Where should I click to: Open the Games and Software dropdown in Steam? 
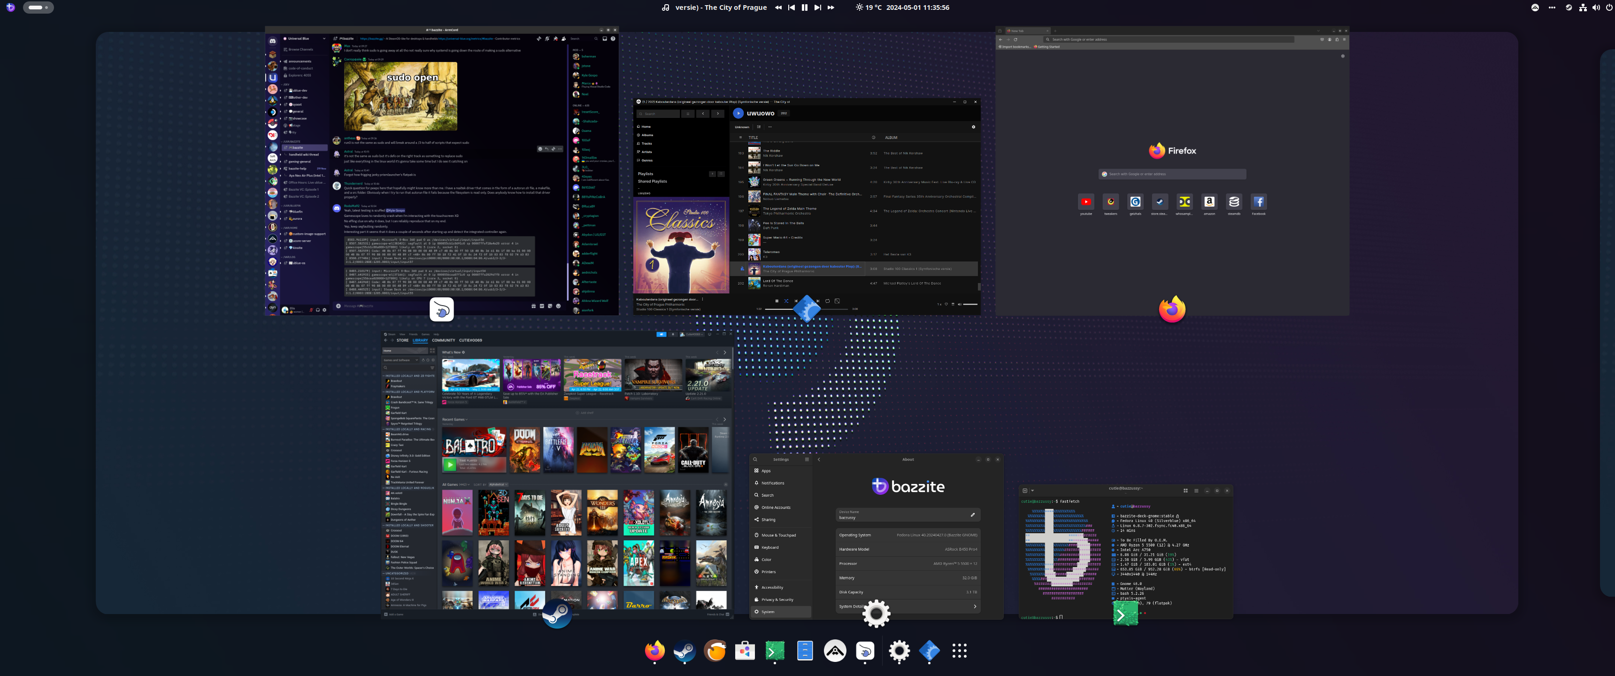coord(400,360)
